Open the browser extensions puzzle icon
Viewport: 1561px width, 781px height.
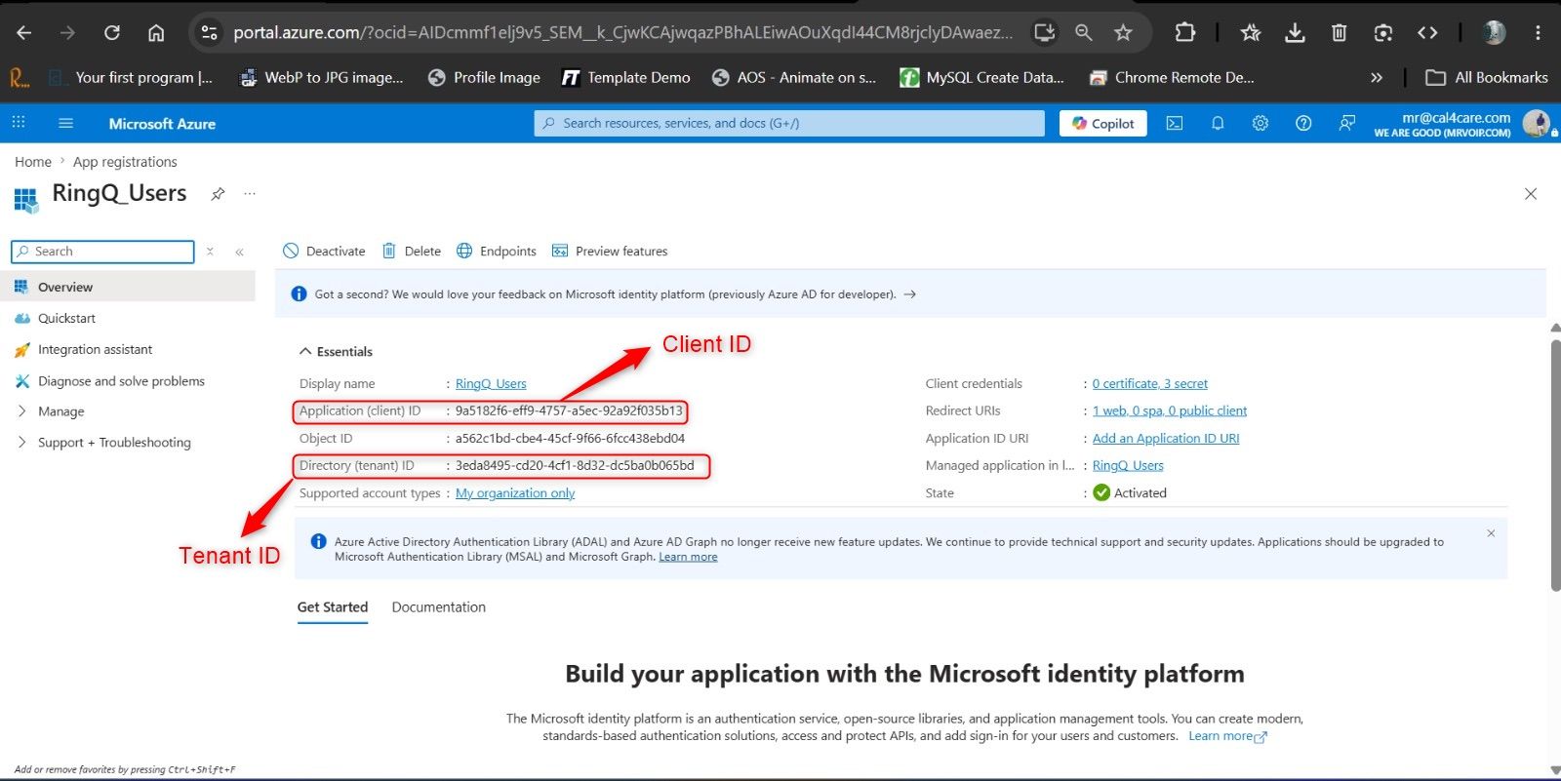coord(1184,32)
